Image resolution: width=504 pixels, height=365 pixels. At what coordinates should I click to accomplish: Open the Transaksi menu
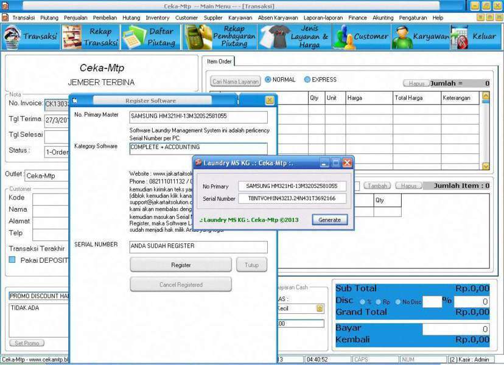coord(24,18)
